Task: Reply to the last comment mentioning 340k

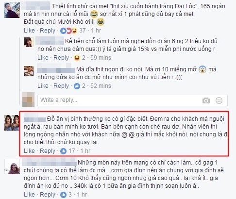Action: [48, 194]
